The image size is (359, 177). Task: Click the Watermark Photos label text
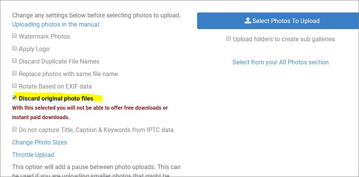tap(44, 36)
